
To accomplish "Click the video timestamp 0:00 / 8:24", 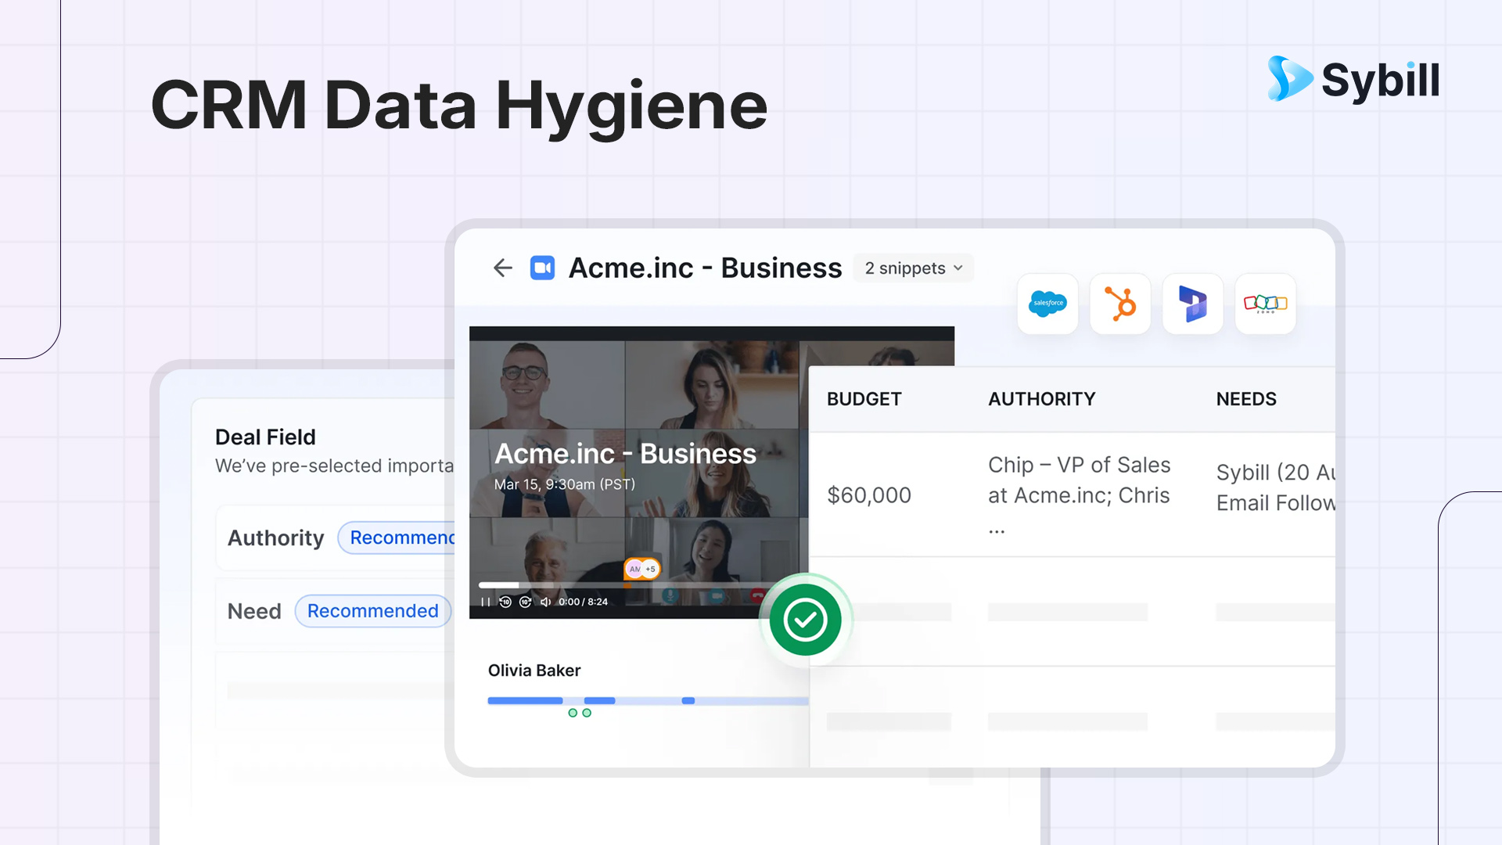I will click(x=583, y=602).
